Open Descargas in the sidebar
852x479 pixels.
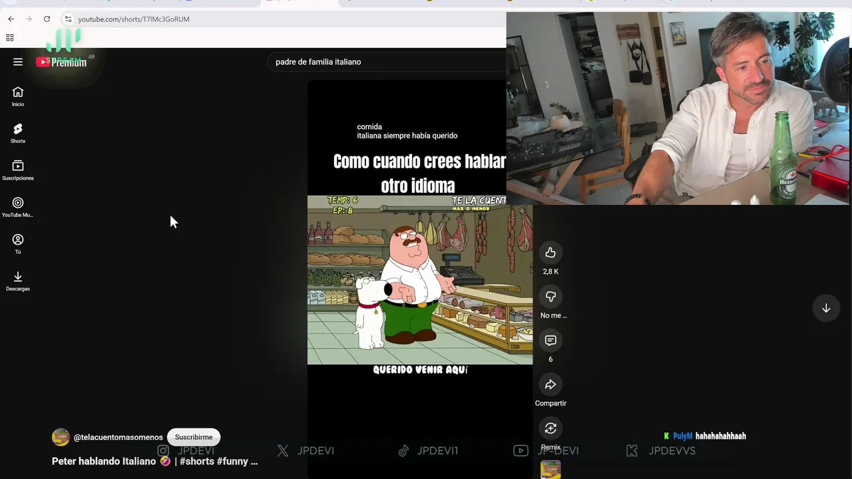point(18,281)
